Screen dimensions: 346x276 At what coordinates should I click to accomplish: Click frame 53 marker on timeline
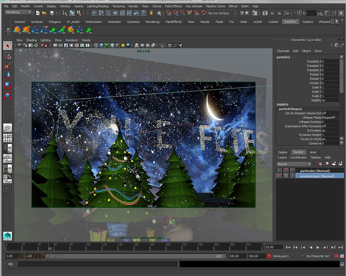point(49,247)
